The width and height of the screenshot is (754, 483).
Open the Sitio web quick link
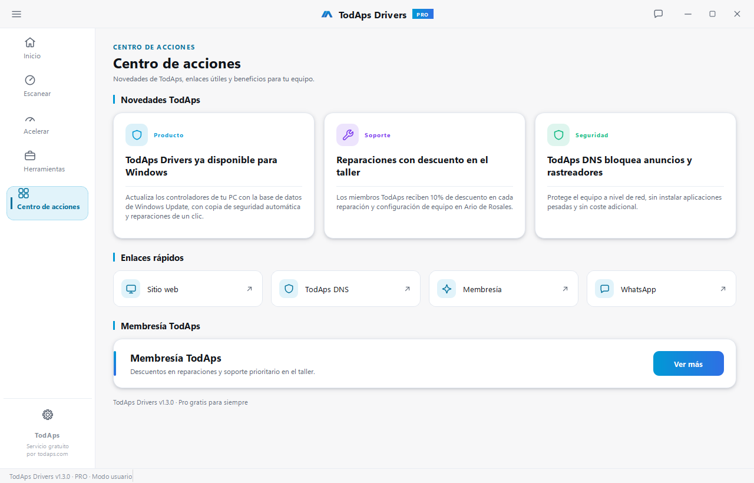tap(188, 289)
